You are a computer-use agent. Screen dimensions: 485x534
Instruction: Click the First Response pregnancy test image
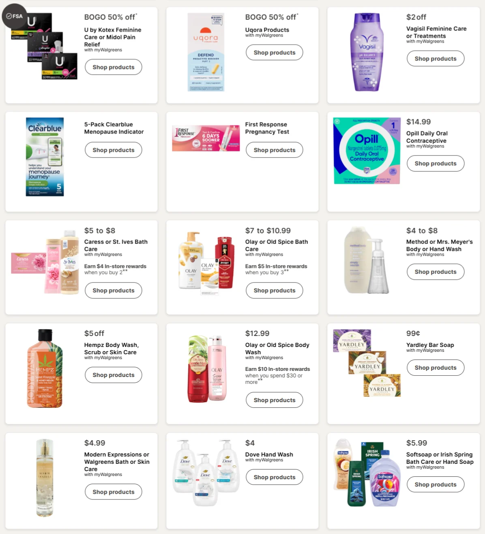tap(206, 138)
